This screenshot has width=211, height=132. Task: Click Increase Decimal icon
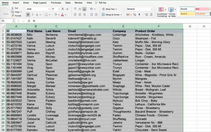click(146, 15)
